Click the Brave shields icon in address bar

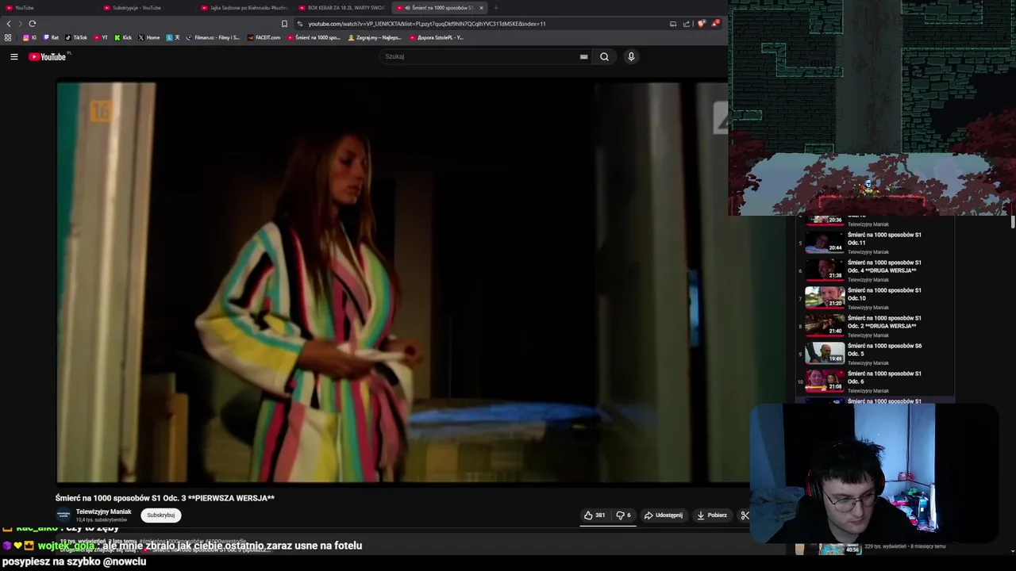[701, 24]
